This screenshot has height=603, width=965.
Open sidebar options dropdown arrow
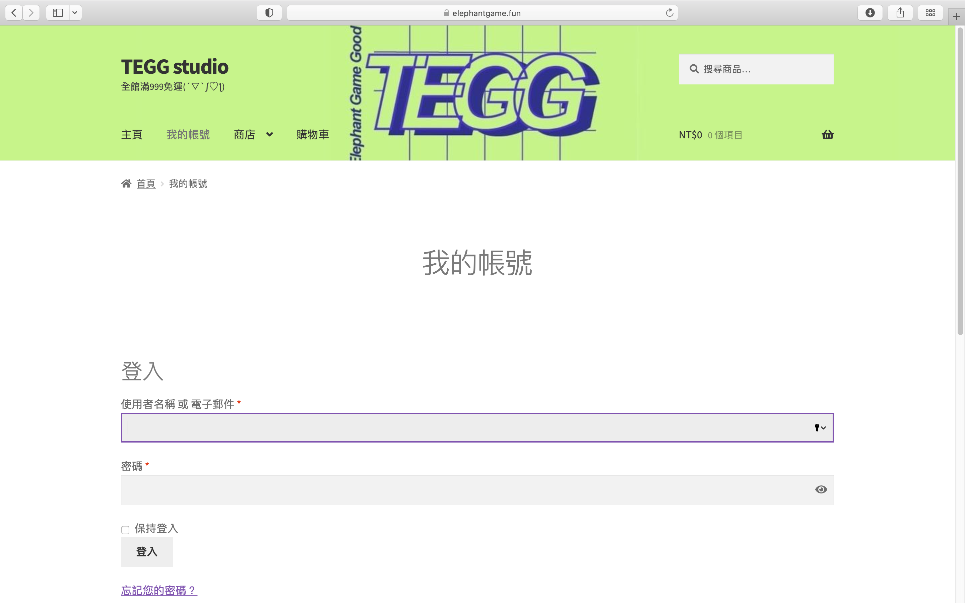[75, 13]
